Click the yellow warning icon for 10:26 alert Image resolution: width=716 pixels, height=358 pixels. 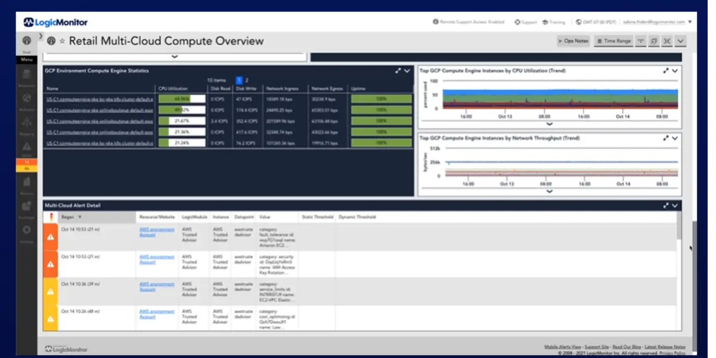pyautogui.click(x=51, y=318)
